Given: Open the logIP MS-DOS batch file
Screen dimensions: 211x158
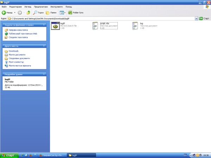Looking at the screenshot, I should [55, 26].
